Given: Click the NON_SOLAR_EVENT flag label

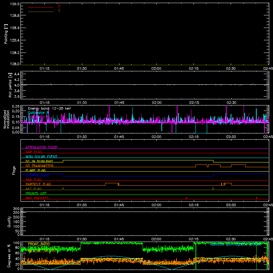Looking at the screenshot, I should (x=41, y=157).
